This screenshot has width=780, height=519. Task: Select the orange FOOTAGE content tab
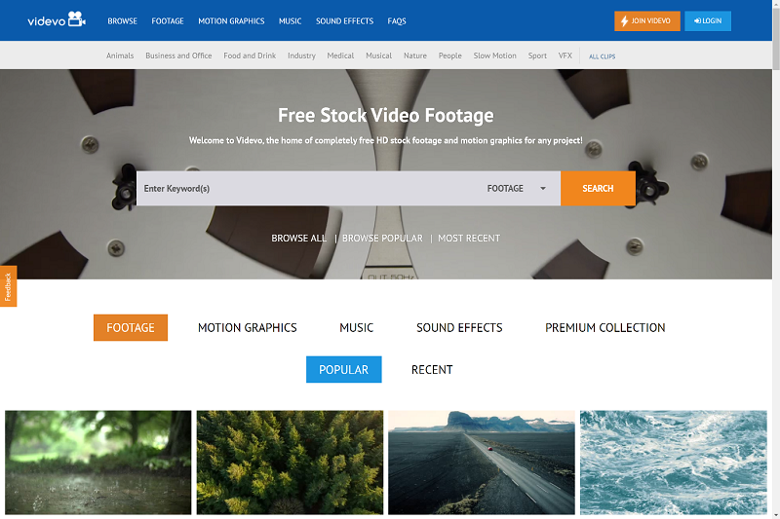click(x=131, y=328)
